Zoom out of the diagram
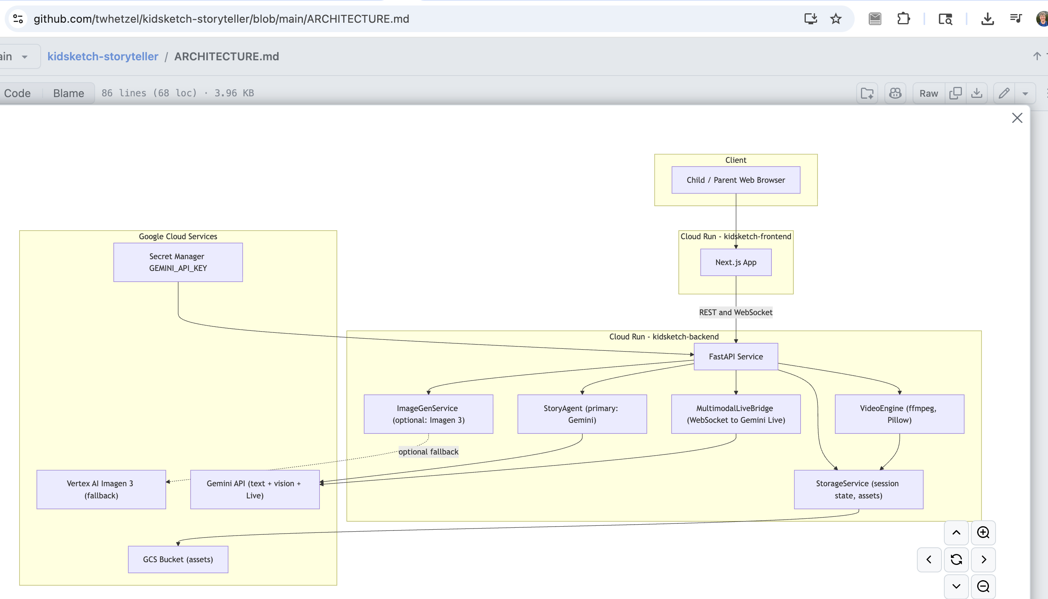Image resolution: width=1048 pixels, height=599 pixels. (x=983, y=586)
